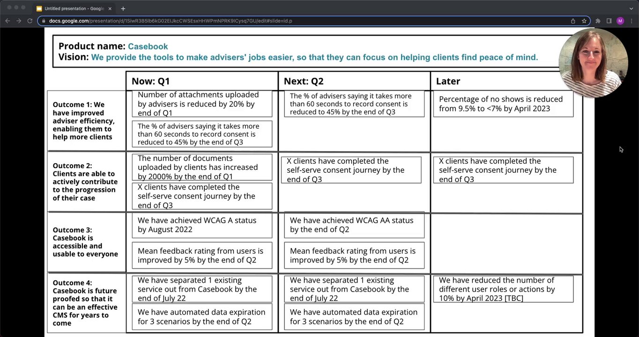Select '% of advisers' box under Now: Q1
The image size is (639, 337).
coord(202,134)
